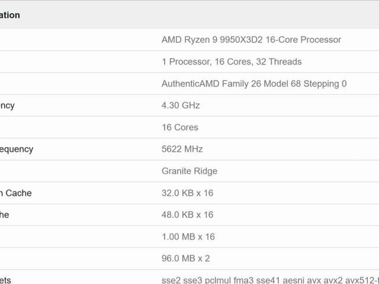
Task: Click the AMD Ryzen 9 9950X3D2 processor name
Action: point(251,40)
